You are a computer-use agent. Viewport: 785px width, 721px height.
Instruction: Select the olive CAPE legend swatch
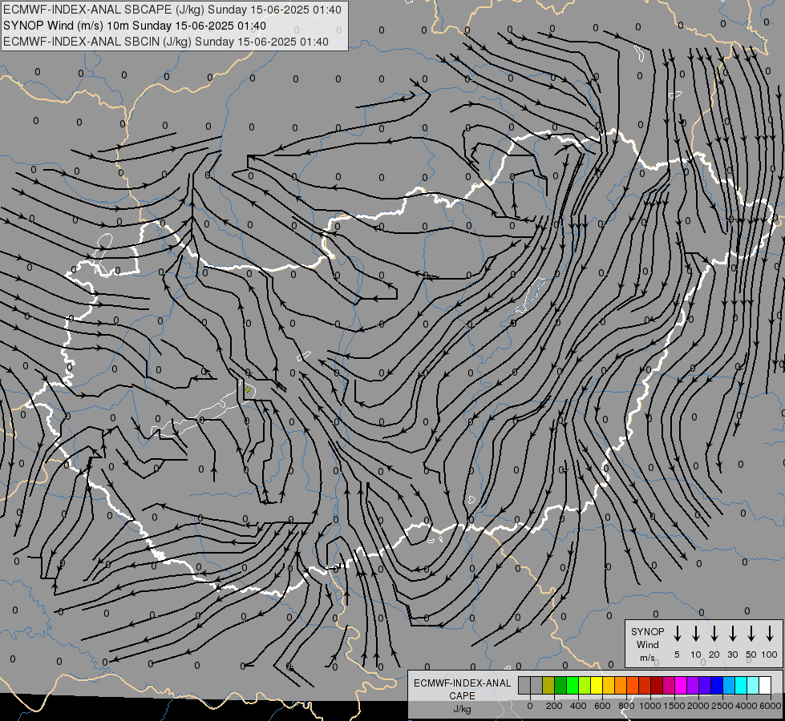click(548, 685)
